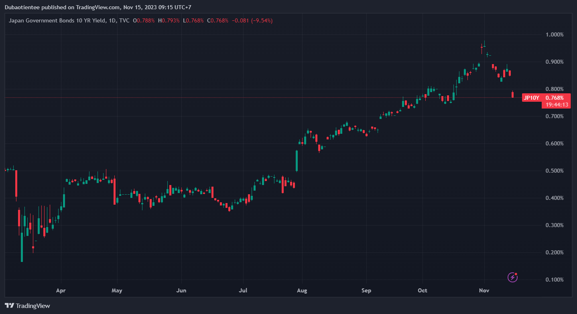Click the Aug label on time axis

302,290
